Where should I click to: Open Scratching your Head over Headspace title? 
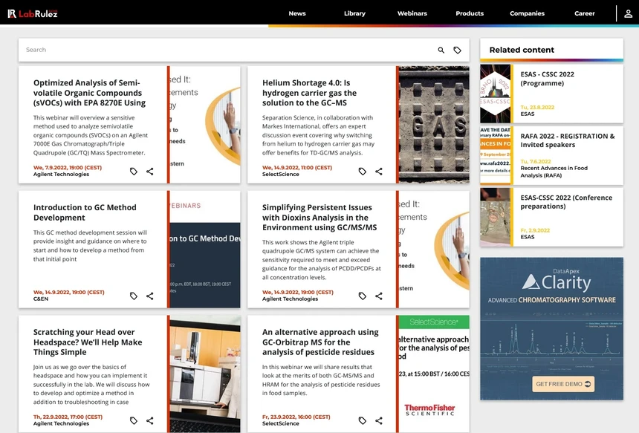pyautogui.click(x=88, y=342)
